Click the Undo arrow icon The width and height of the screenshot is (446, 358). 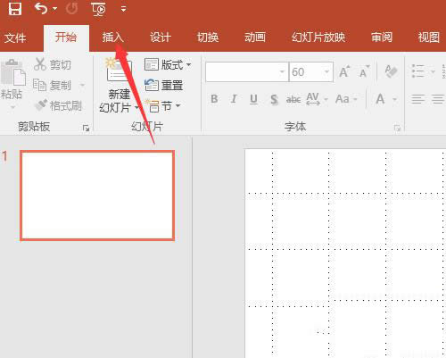click(x=41, y=8)
